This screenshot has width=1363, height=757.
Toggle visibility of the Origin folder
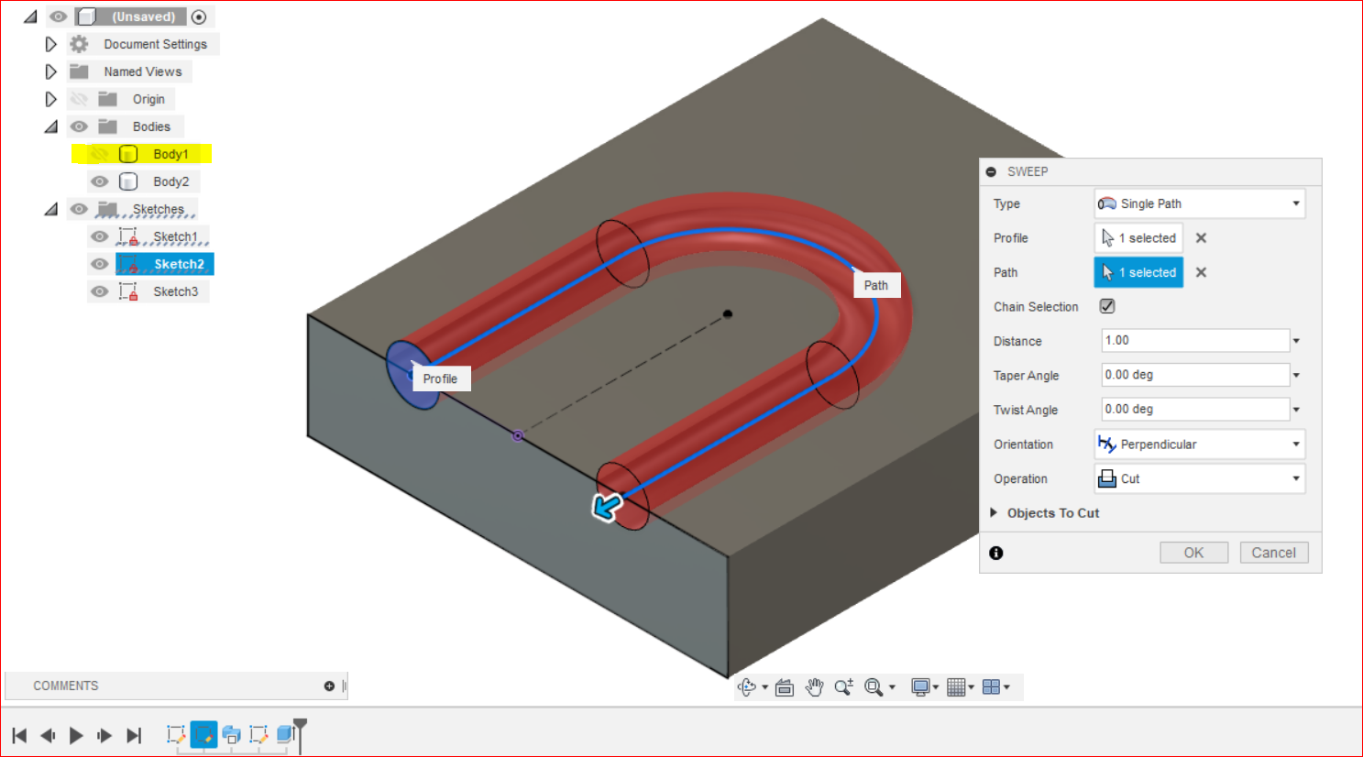(79, 99)
